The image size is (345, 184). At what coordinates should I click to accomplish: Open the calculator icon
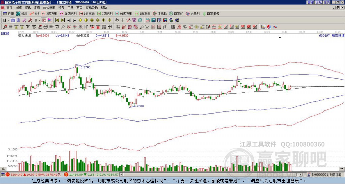(x=153, y=20)
